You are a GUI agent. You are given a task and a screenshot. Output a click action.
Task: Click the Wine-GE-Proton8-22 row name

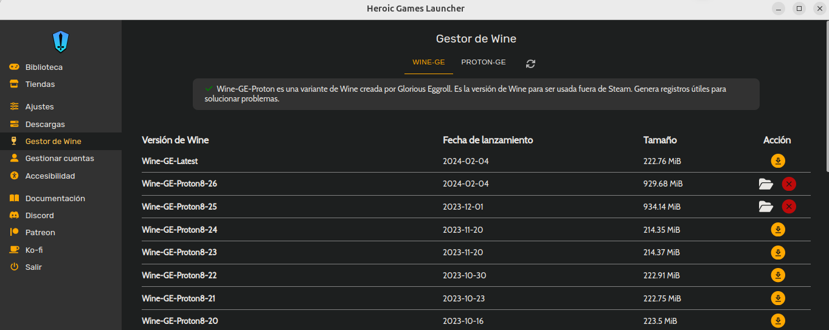[179, 275]
